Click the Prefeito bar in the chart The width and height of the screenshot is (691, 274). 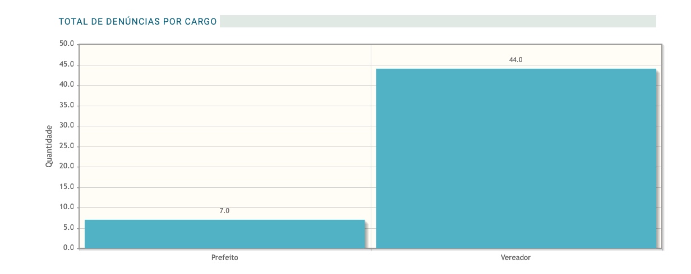(x=224, y=234)
